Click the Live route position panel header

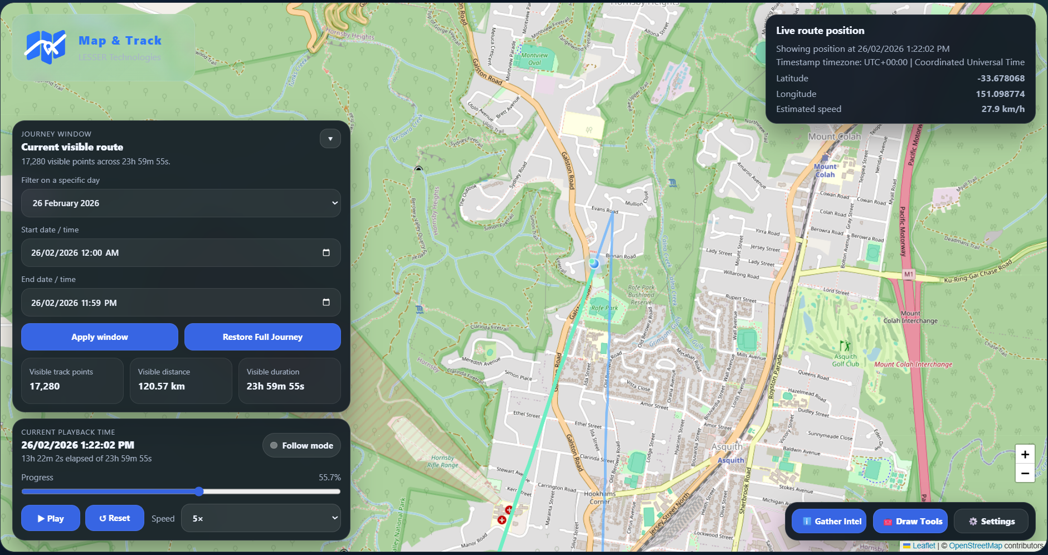click(x=820, y=30)
